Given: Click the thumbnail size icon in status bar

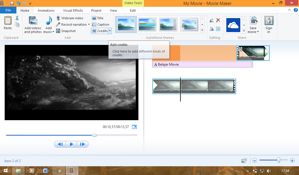Looking at the screenshot, I should (x=244, y=160).
